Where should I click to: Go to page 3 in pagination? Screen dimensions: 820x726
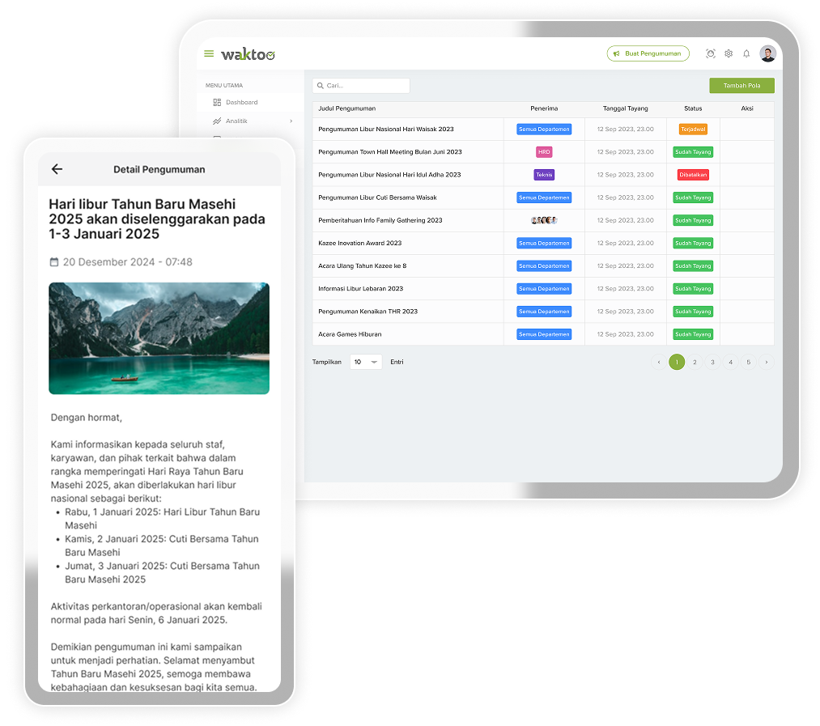click(712, 363)
